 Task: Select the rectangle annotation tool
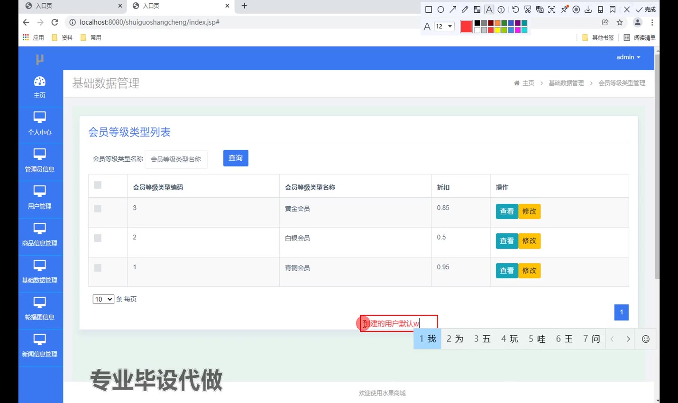coord(429,9)
